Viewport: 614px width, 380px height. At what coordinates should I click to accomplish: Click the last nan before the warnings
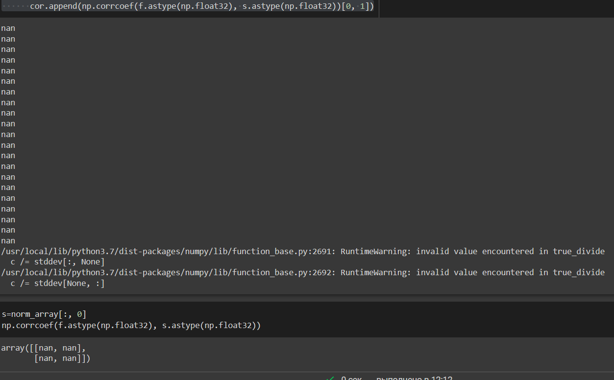pyautogui.click(x=8, y=240)
